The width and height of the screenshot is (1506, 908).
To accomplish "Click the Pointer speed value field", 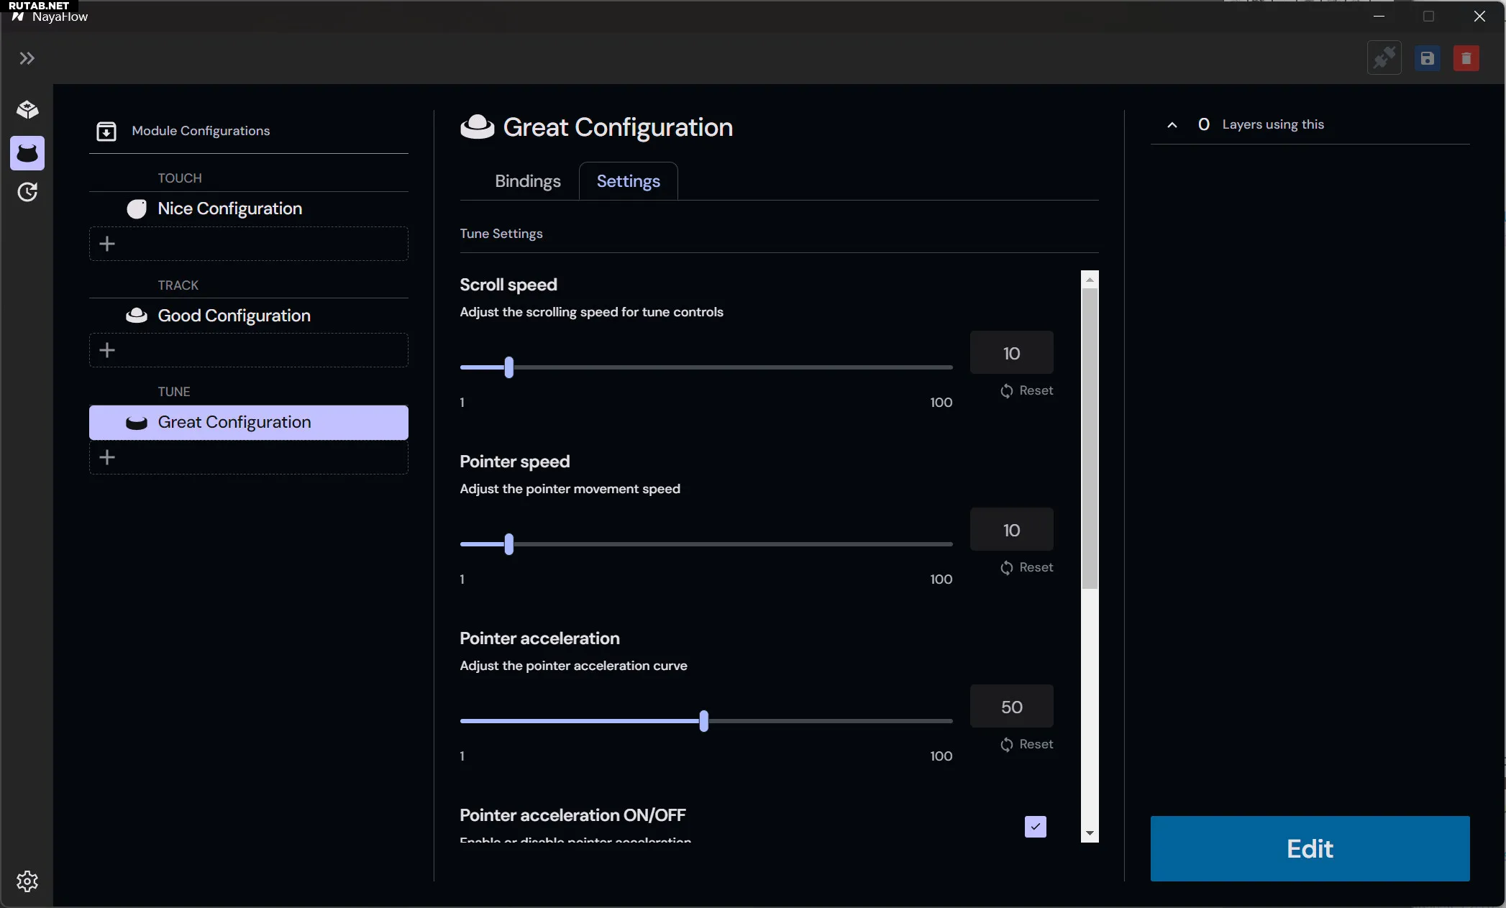I will coord(1011,530).
